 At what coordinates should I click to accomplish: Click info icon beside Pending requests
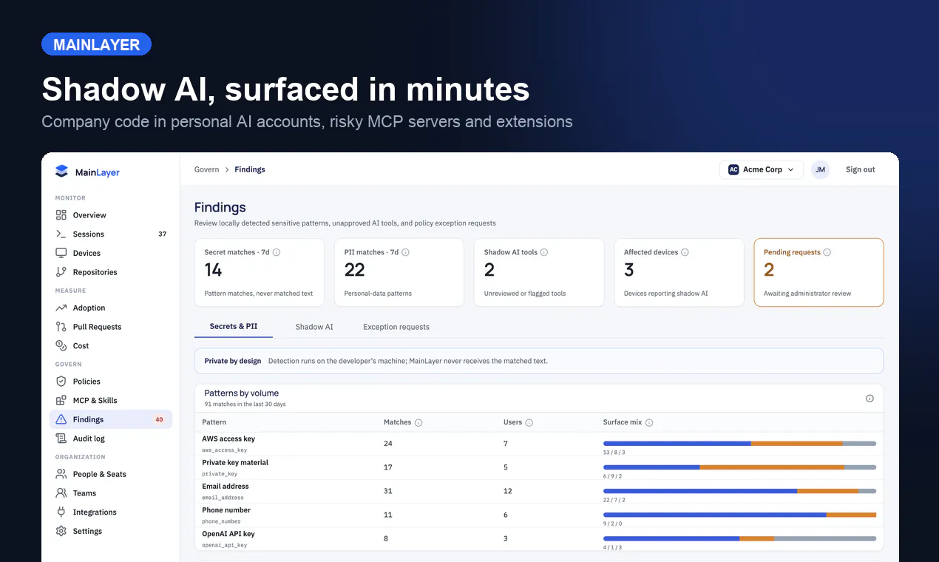coord(827,252)
